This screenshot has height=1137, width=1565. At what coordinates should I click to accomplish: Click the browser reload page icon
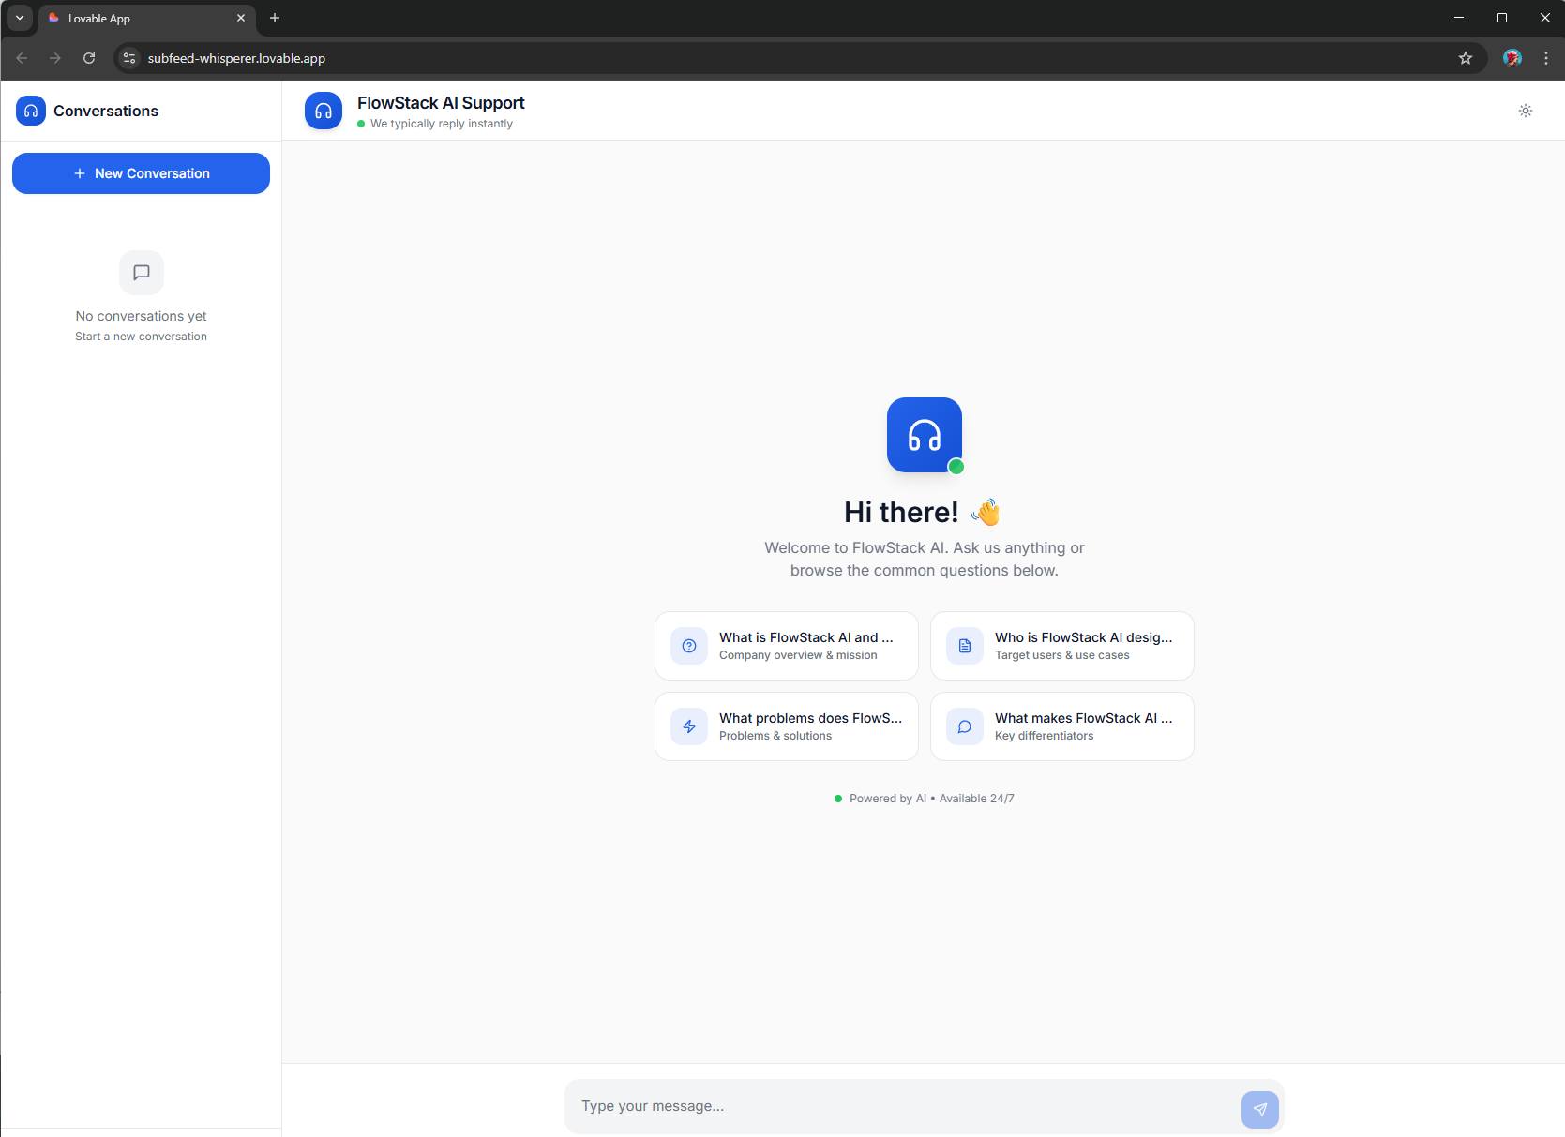click(89, 58)
